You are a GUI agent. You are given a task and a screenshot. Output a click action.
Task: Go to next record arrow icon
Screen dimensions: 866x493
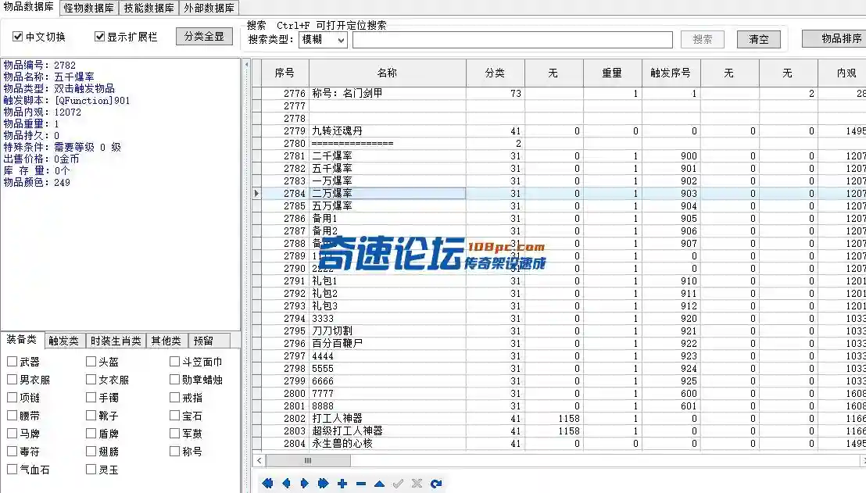(304, 484)
